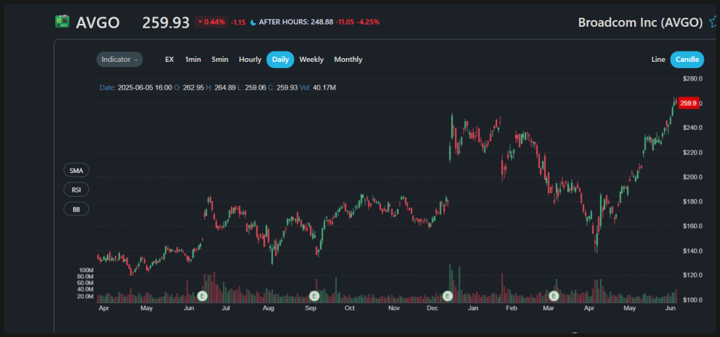This screenshot has height=337, width=720.
Task: Choose the Hourly interval
Action: pyautogui.click(x=250, y=60)
